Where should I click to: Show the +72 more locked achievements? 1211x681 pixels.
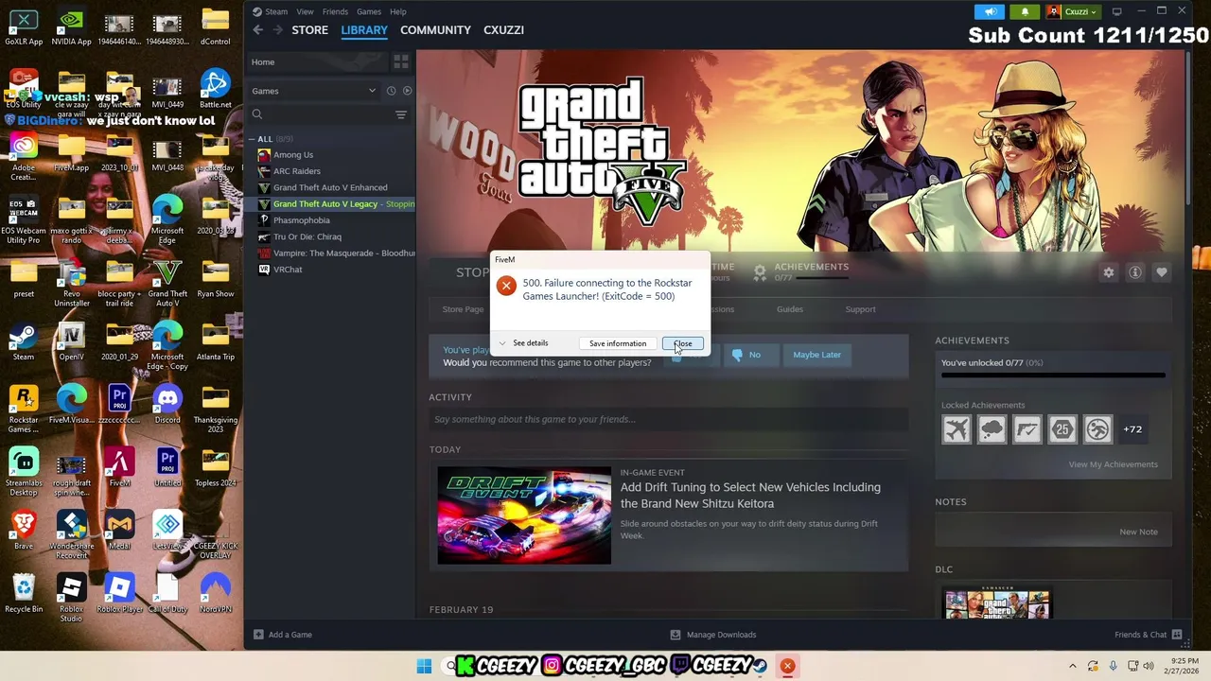1132,429
